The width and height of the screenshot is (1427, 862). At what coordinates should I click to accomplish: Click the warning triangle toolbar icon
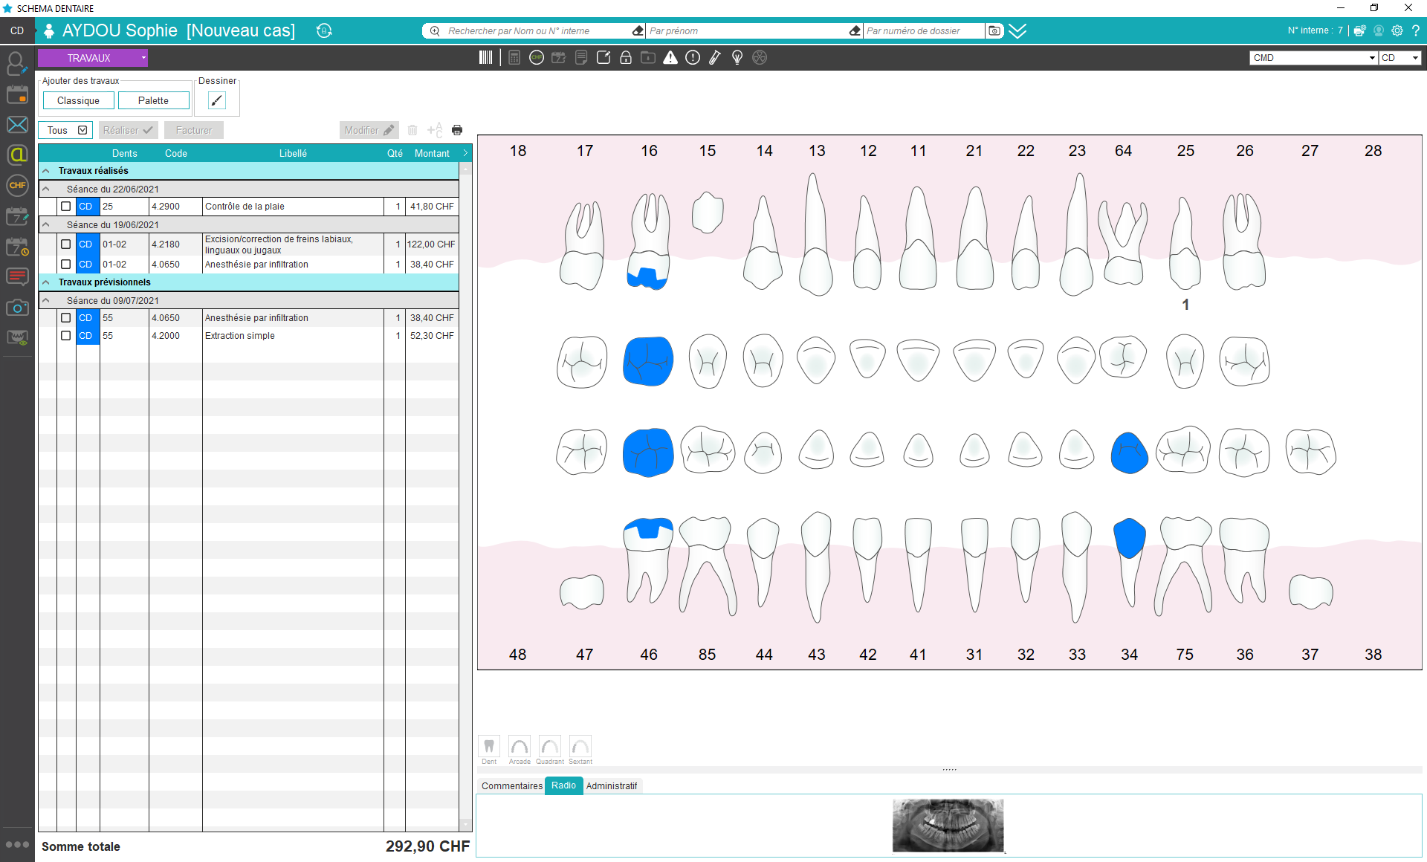670,58
